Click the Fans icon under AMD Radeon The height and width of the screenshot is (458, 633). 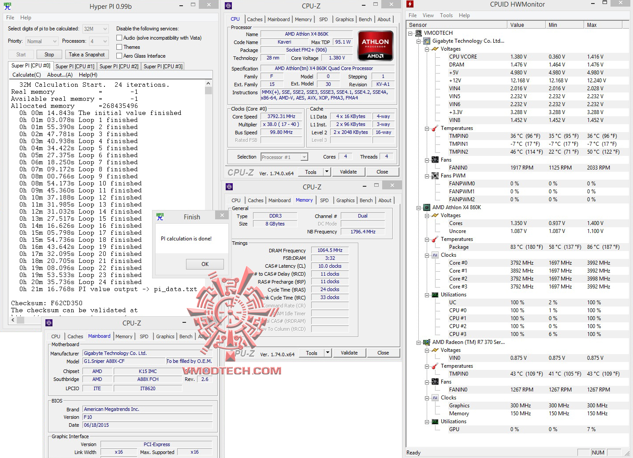coord(435,382)
